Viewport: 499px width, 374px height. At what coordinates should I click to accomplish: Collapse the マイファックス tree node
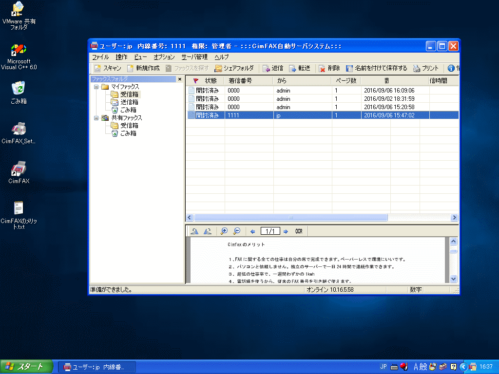tap(96, 87)
